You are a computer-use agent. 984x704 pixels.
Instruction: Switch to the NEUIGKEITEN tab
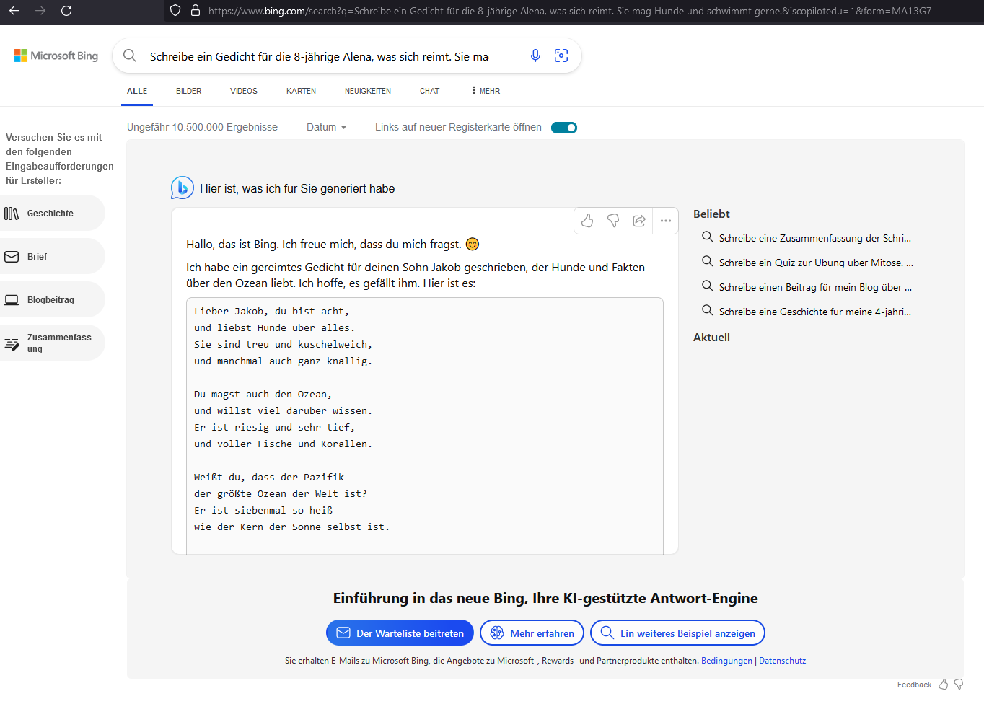pyautogui.click(x=368, y=91)
